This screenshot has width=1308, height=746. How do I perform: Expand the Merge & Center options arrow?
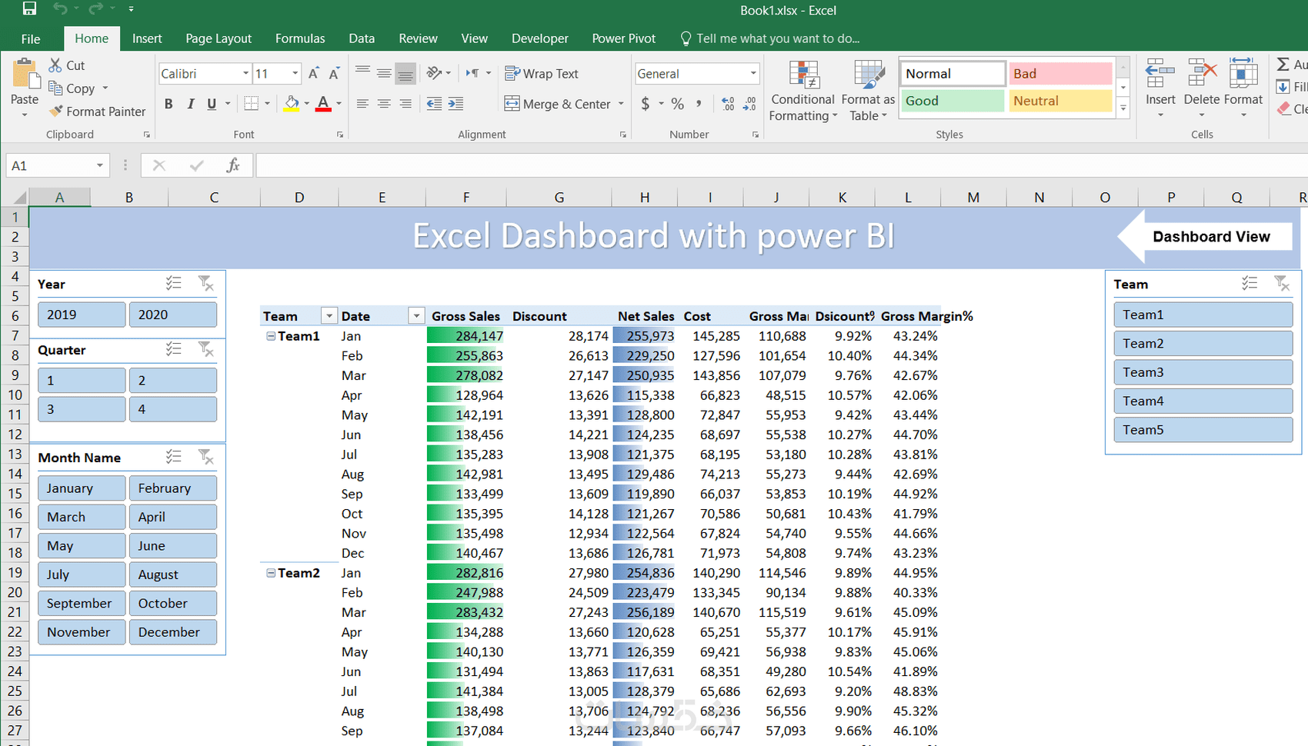(621, 104)
